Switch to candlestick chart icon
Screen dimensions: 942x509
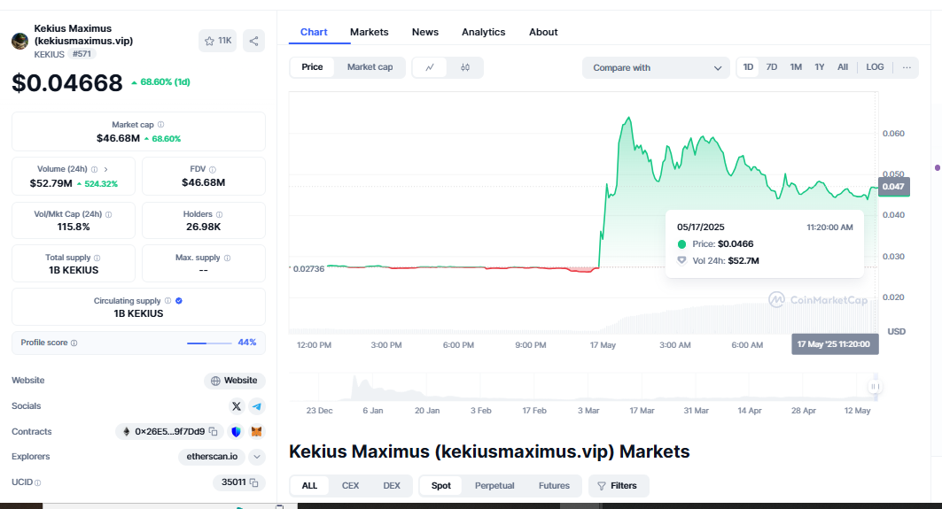click(x=465, y=67)
